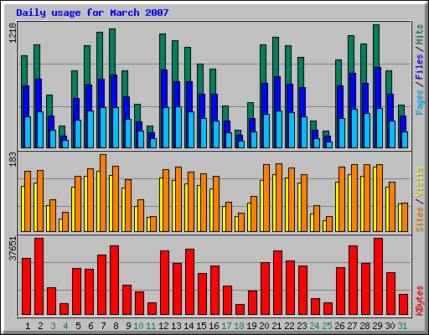Select the green hits bar for day 8

pos(112,52)
